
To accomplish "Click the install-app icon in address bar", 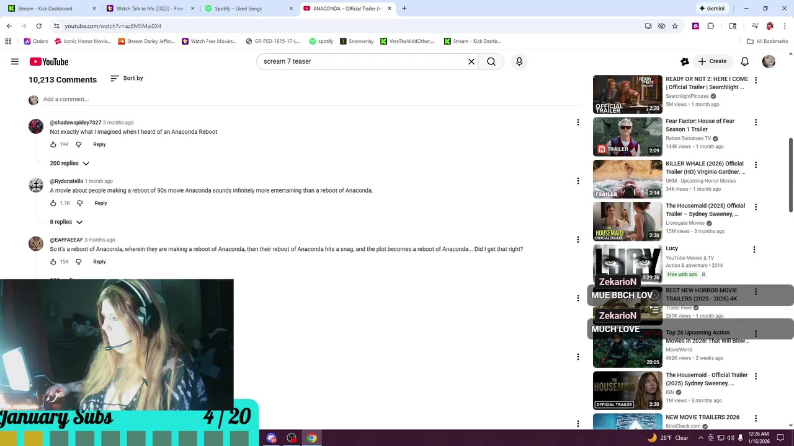I will tap(648, 26).
